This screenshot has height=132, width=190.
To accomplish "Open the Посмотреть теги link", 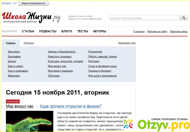I will pyautogui.click(x=127, y=43).
